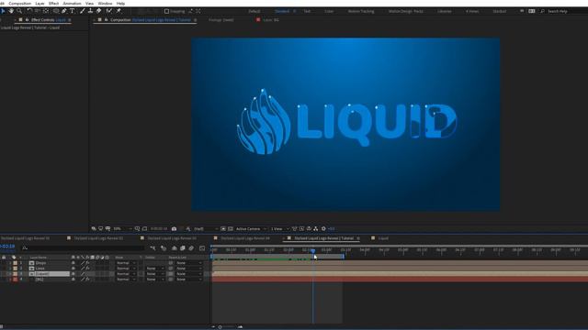The image size is (588, 330).
Task: Open the Effect Controls panel tab
Action: (48, 20)
